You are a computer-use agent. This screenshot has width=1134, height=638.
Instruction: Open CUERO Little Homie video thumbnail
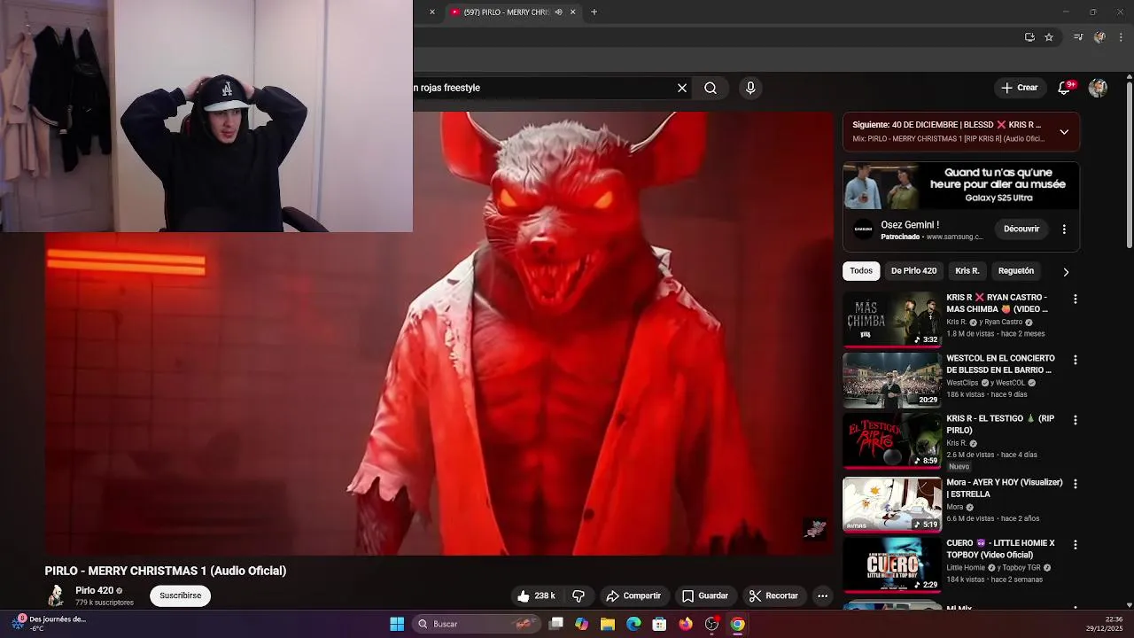click(x=892, y=564)
